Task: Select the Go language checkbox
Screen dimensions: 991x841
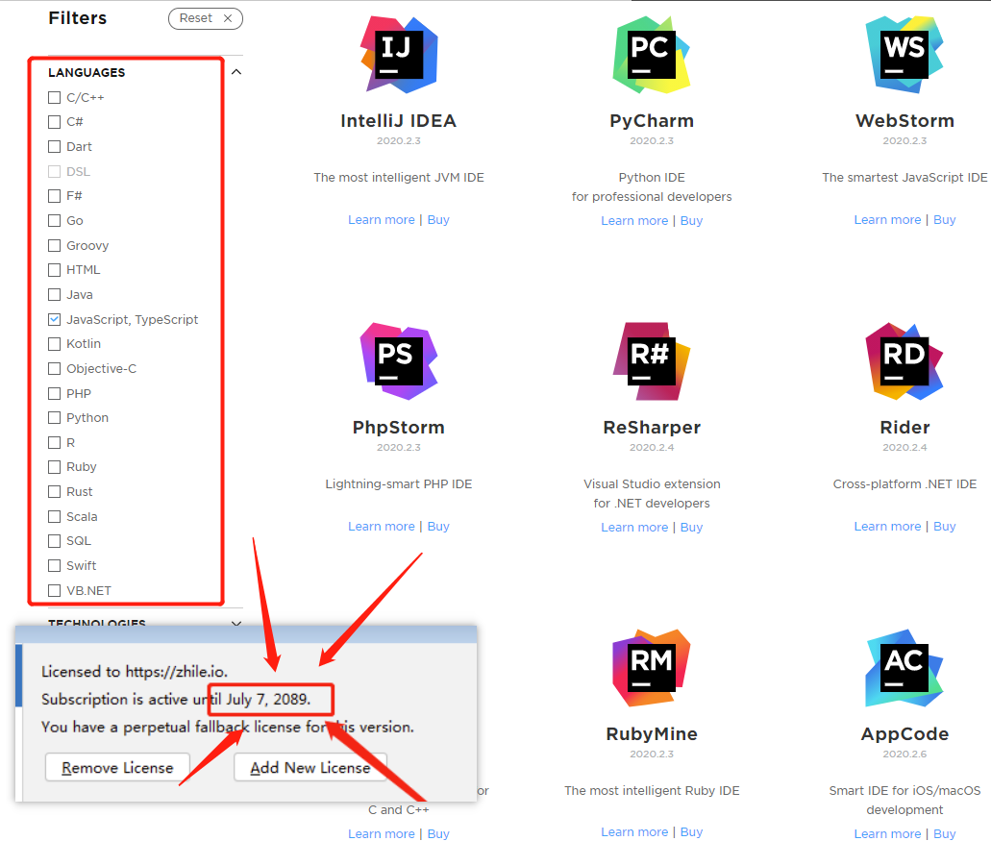Action: 55,220
